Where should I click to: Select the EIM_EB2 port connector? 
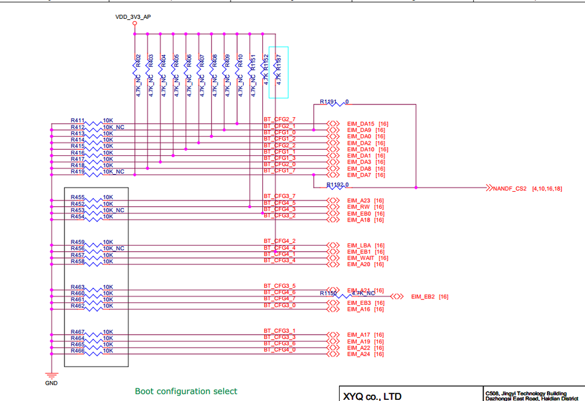pyautogui.click(x=397, y=297)
